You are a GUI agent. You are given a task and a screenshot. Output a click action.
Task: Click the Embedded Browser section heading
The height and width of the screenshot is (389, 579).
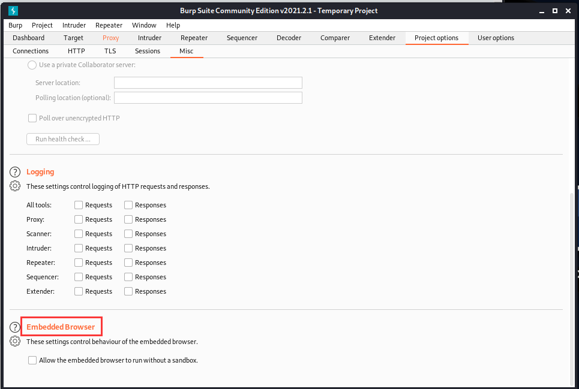[61, 327]
